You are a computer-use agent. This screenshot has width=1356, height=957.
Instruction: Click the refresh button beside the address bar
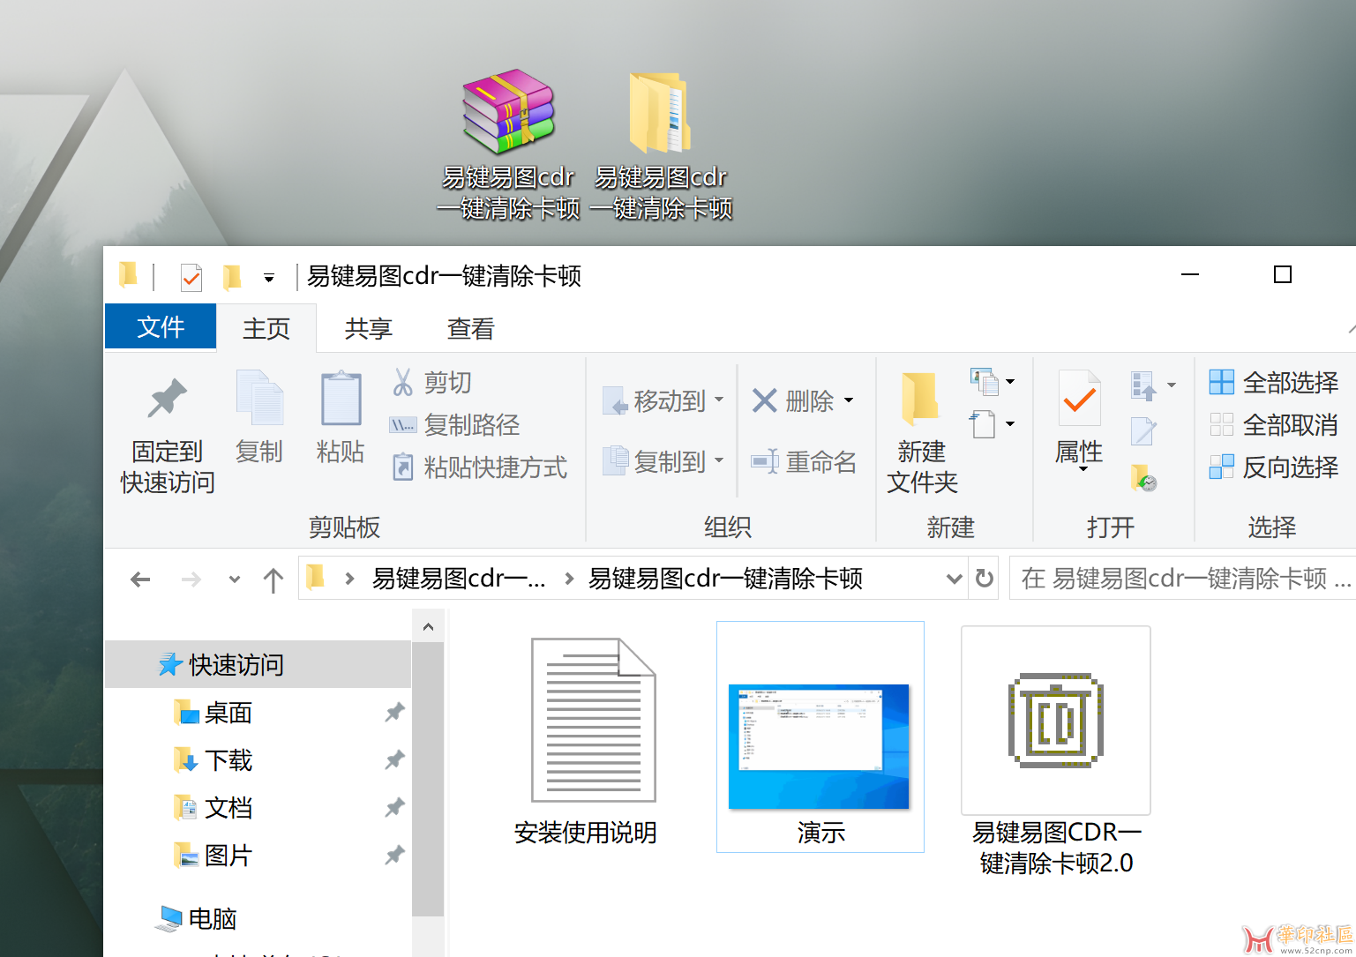pyautogui.click(x=984, y=579)
